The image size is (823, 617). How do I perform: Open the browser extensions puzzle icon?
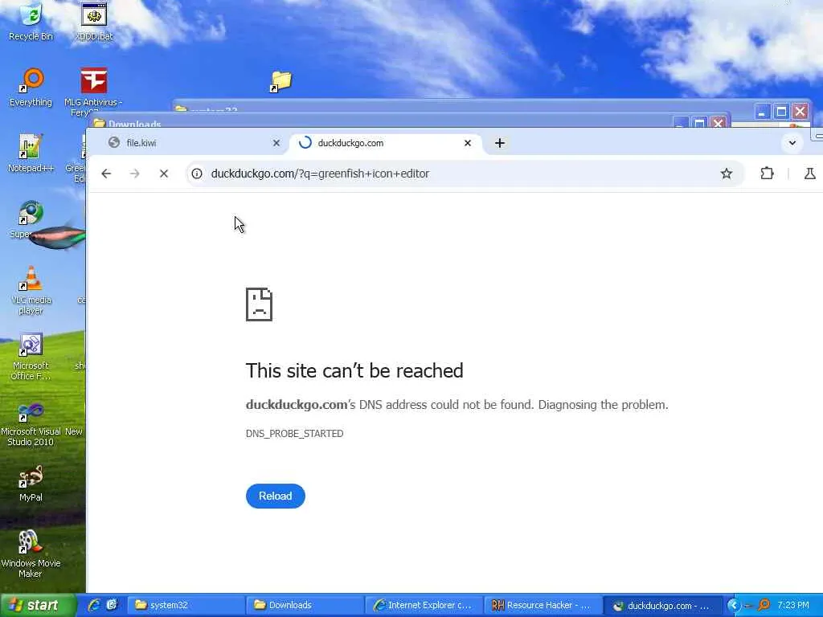coord(767,174)
